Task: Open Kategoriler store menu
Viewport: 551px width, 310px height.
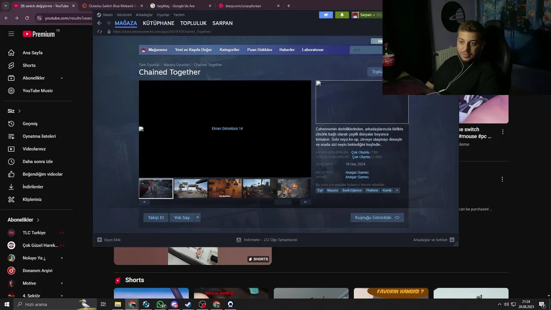Action: (x=229, y=50)
